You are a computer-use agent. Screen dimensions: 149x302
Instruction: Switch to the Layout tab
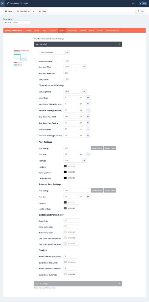coord(37,31)
